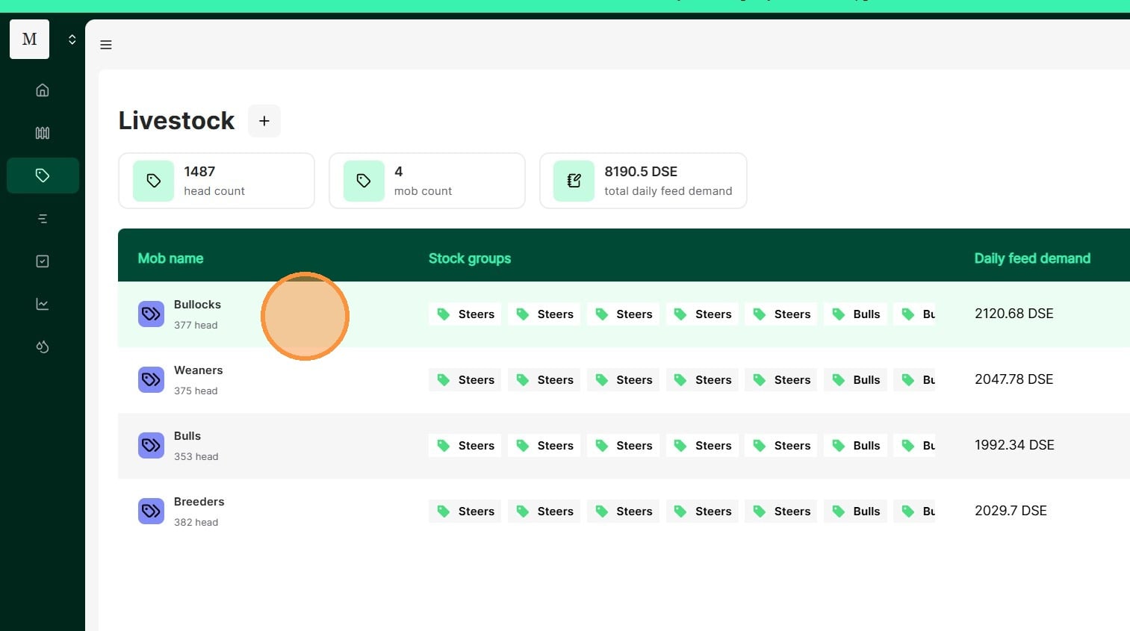Click the mob count card icon
This screenshot has width=1130, height=631.
coord(364,181)
